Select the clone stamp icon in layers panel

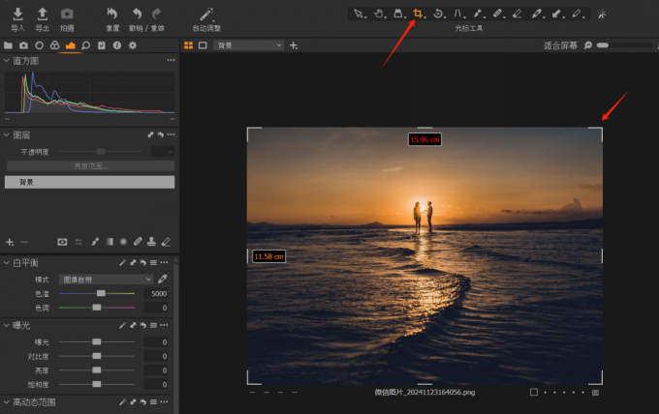pos(151,242)
